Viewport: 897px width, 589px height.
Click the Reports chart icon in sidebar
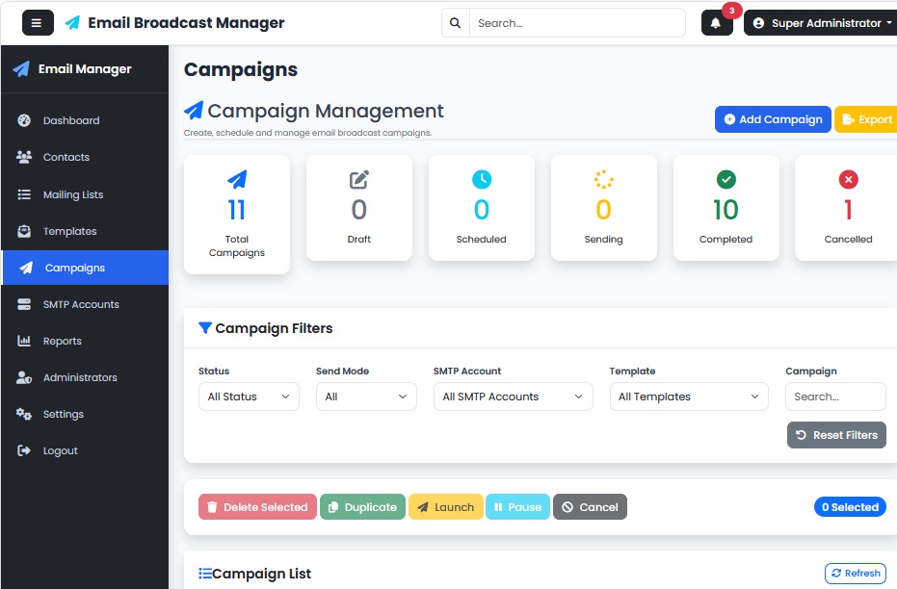24,341
